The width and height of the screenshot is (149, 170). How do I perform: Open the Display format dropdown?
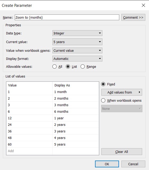tap(77, 59)
